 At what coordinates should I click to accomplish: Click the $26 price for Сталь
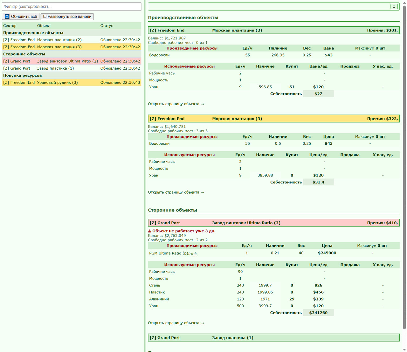318,286
